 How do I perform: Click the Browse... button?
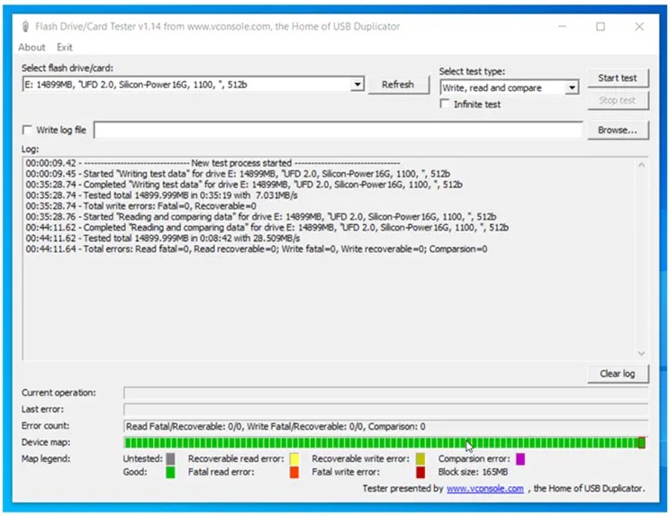[x=618, y=130]
